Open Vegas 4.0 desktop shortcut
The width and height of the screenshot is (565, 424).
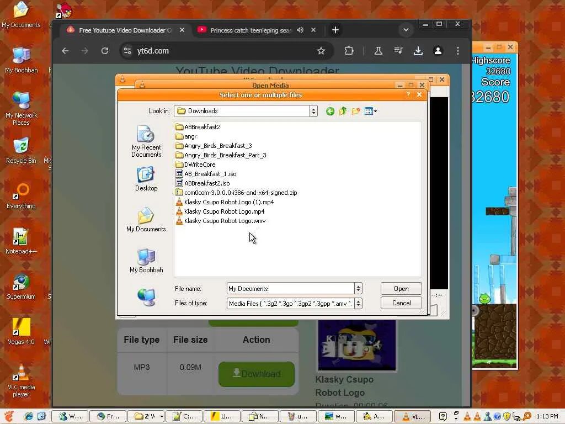(x=22, y=331)
